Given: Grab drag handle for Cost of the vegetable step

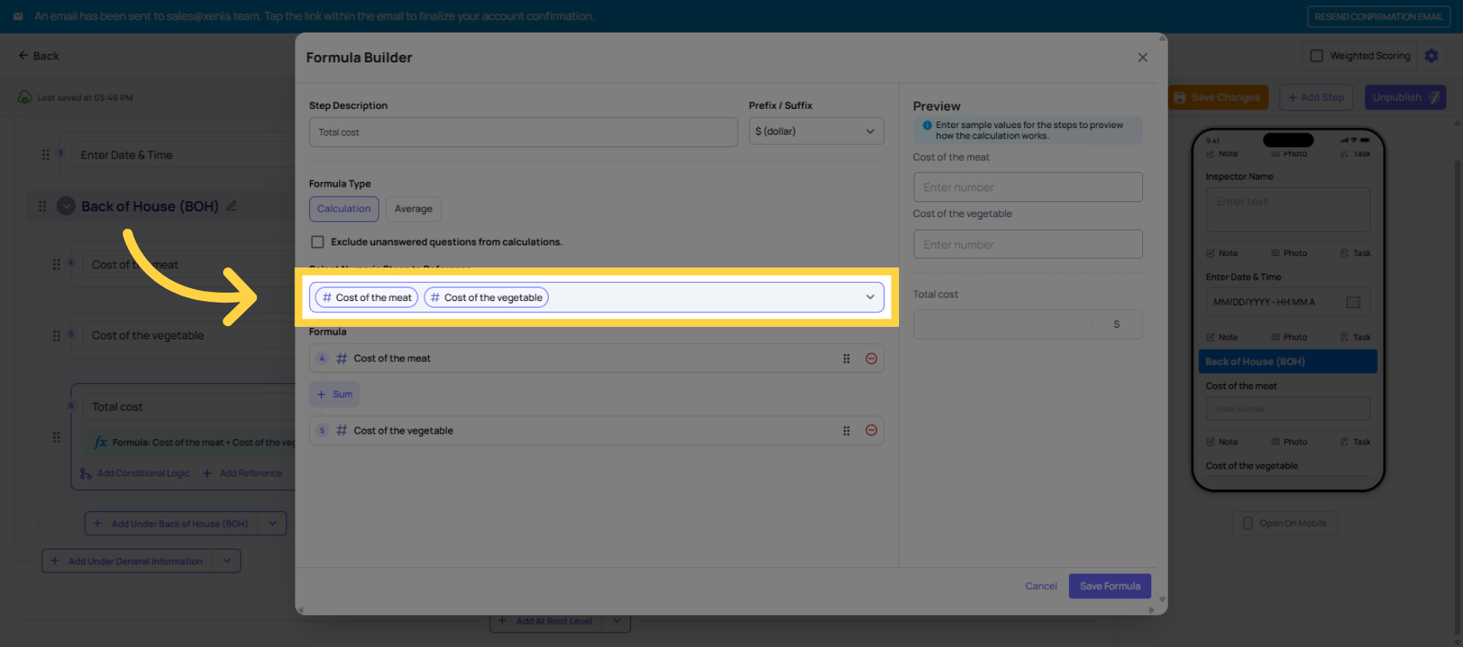Looking at the screenshot, I should 56,335.
